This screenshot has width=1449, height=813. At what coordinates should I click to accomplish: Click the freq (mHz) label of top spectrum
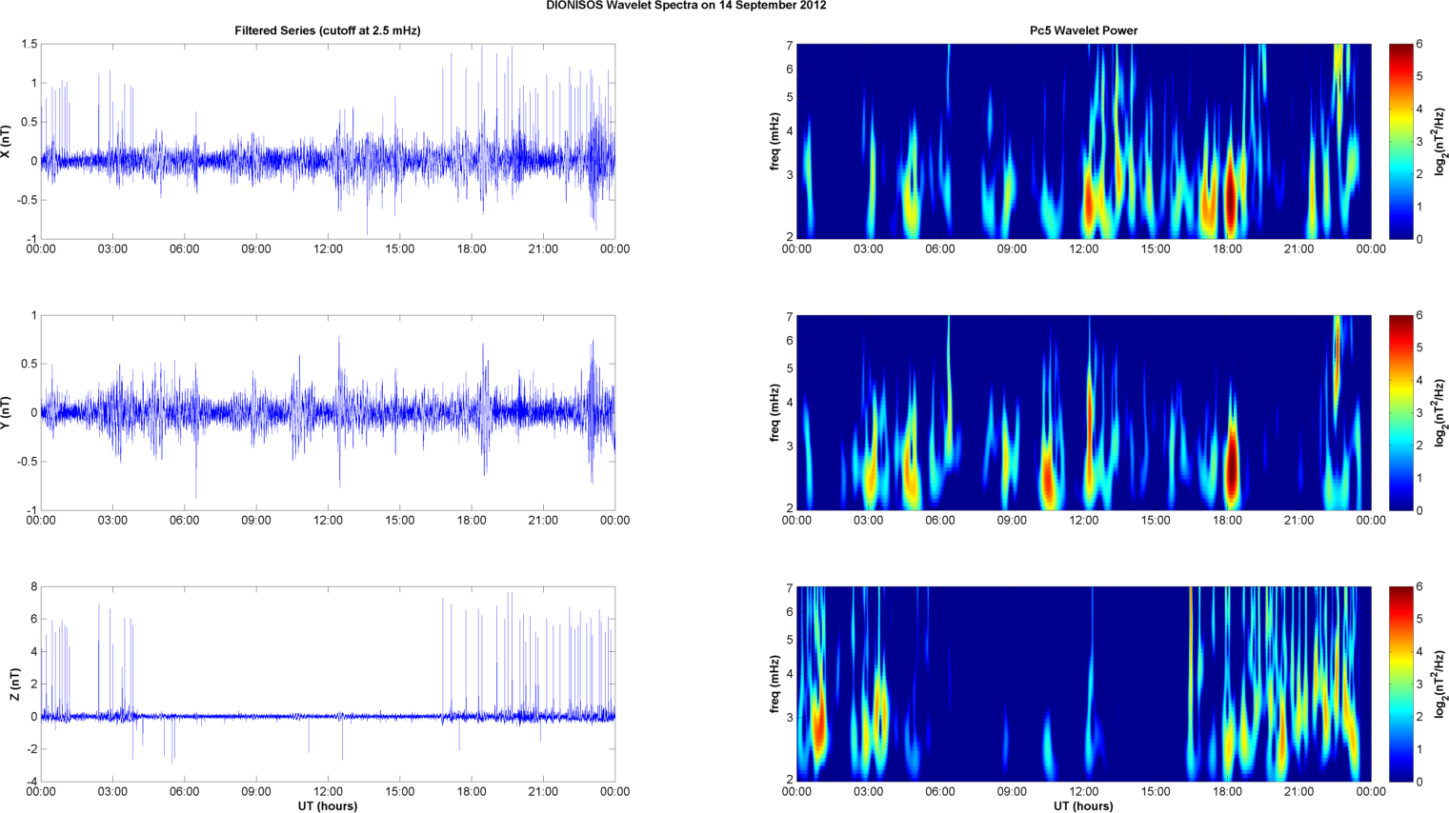[x=775, y=141]
